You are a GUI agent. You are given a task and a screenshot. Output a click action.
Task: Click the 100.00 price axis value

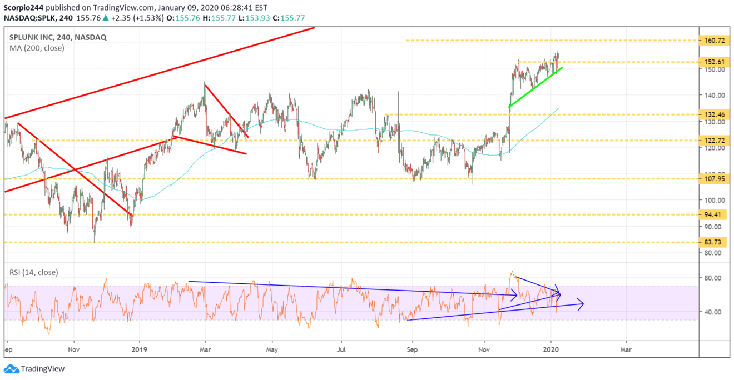coord(715,201)
